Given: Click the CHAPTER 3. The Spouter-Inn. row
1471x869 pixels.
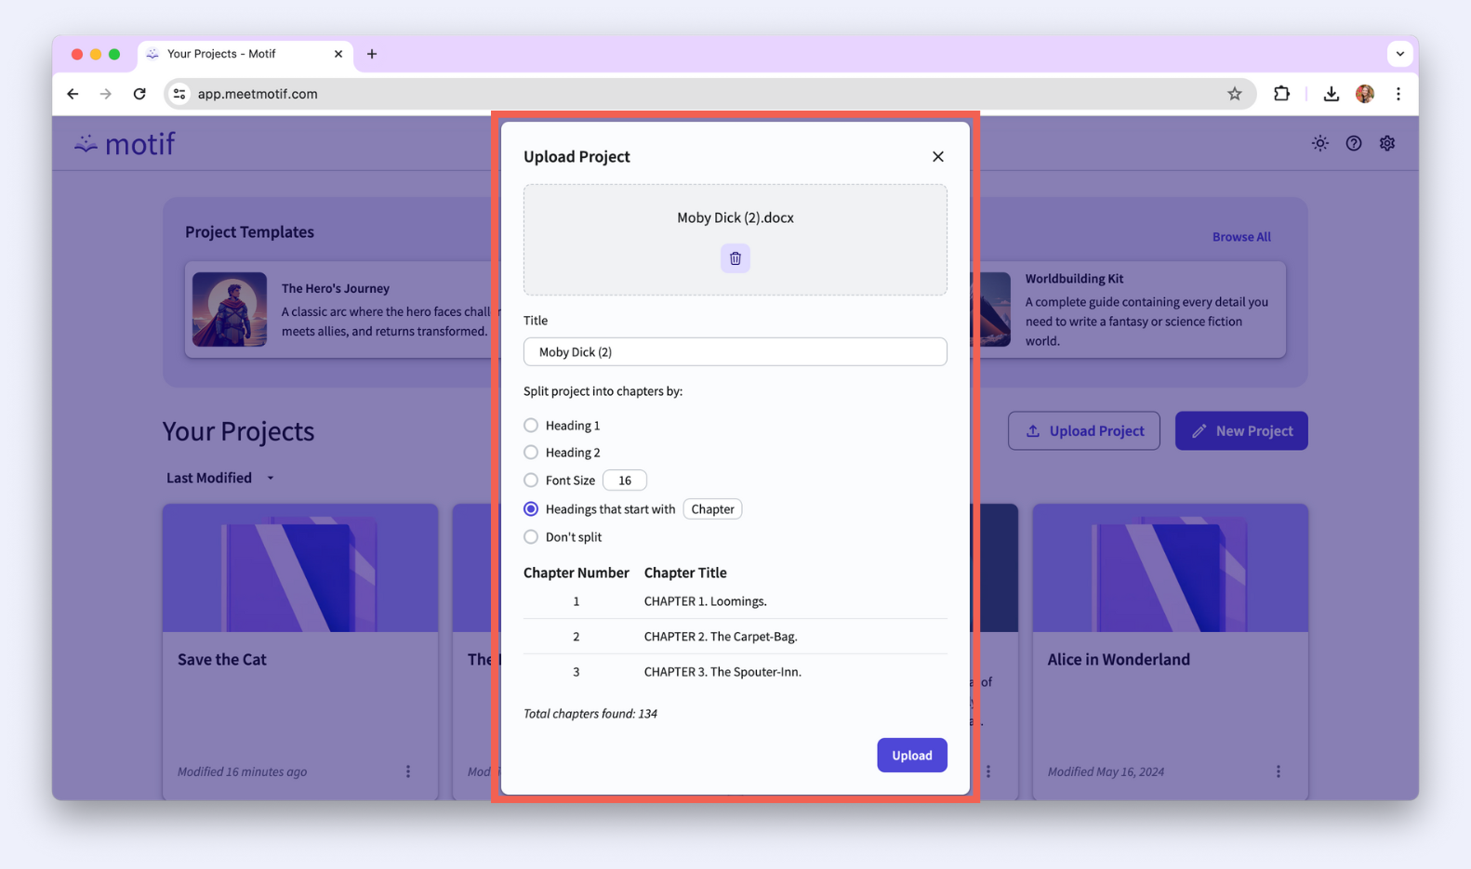Looking at the screenshot, I should click(735, 672).
